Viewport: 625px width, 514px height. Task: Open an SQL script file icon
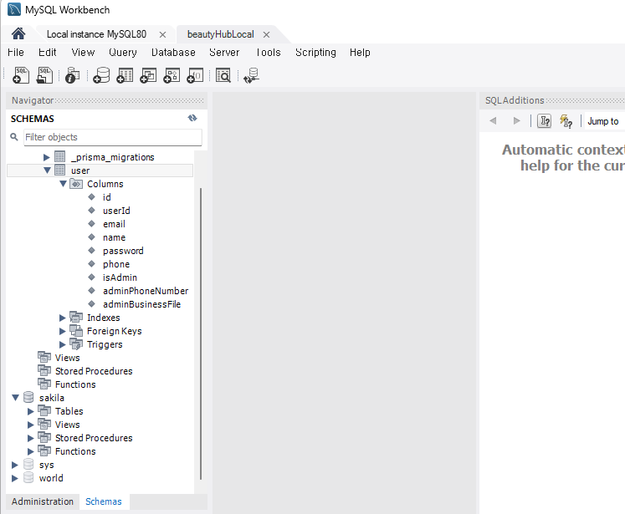click(44, 75)
